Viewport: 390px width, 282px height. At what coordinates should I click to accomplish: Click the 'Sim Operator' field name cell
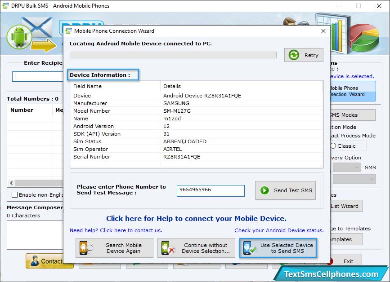(x=90, y=149)
